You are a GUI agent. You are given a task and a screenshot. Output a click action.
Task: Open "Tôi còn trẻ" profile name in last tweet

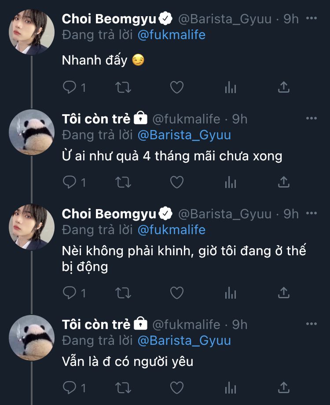tap(96, 325)
